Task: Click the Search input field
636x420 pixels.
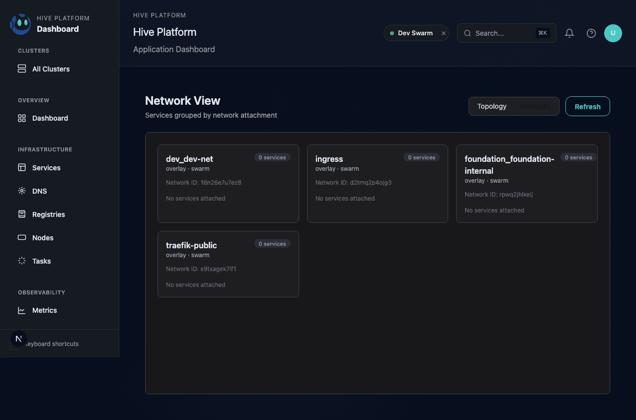Action: point(503,33)
